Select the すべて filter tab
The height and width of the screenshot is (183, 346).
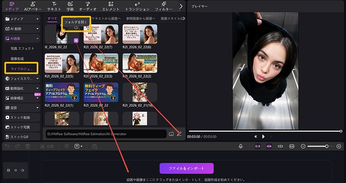[52, 19]
